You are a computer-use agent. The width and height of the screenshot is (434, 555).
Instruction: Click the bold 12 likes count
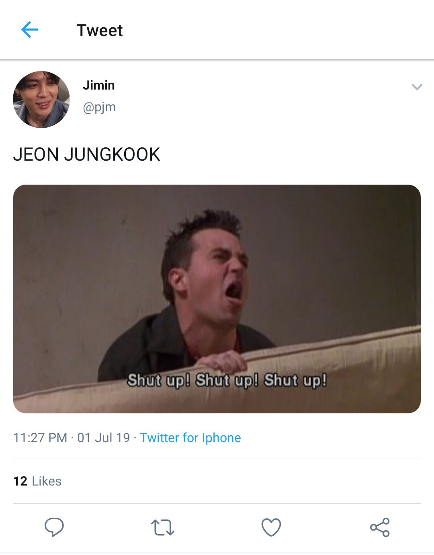pos(20,481)
